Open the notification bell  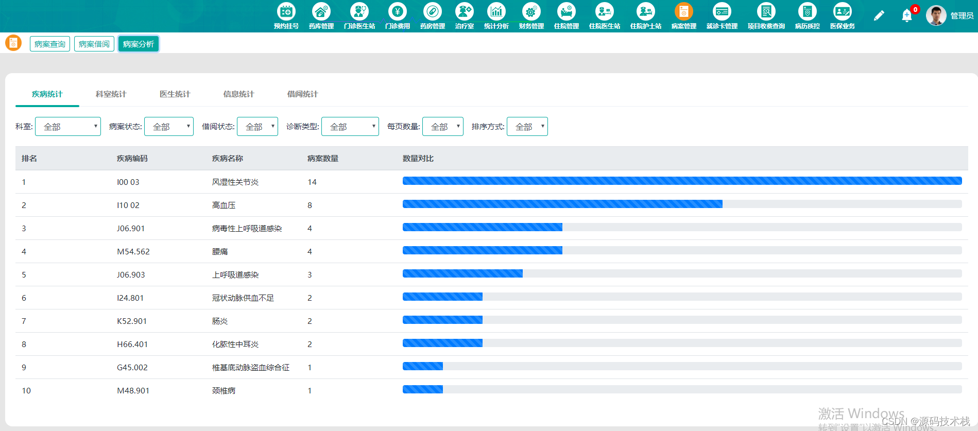pyautogui.click(x=907, y=16)
